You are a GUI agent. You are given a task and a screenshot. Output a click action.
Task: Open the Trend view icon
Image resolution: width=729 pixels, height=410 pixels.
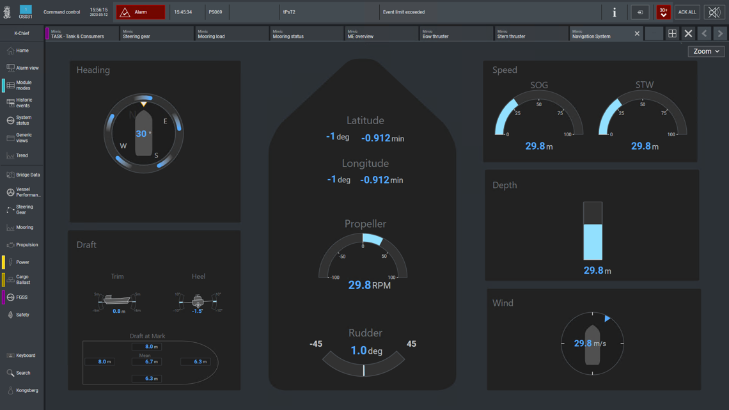coord(11,155)
